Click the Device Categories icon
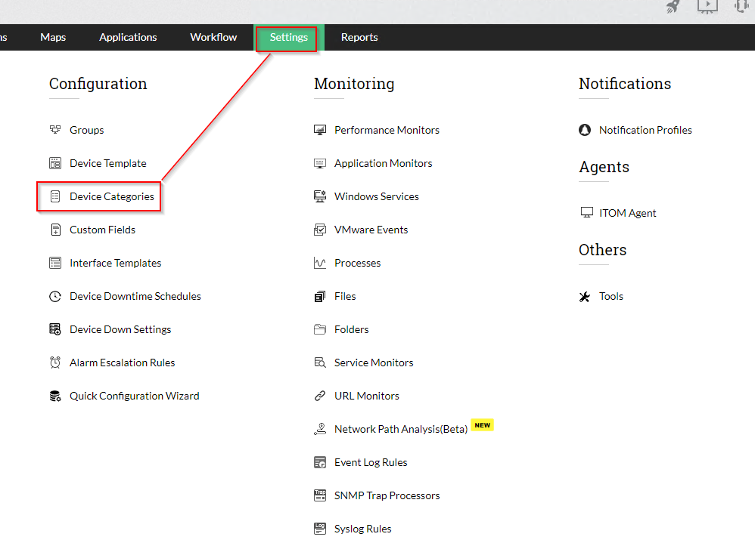The width and height of the screenshot is (755, 543). pos(55,196)
